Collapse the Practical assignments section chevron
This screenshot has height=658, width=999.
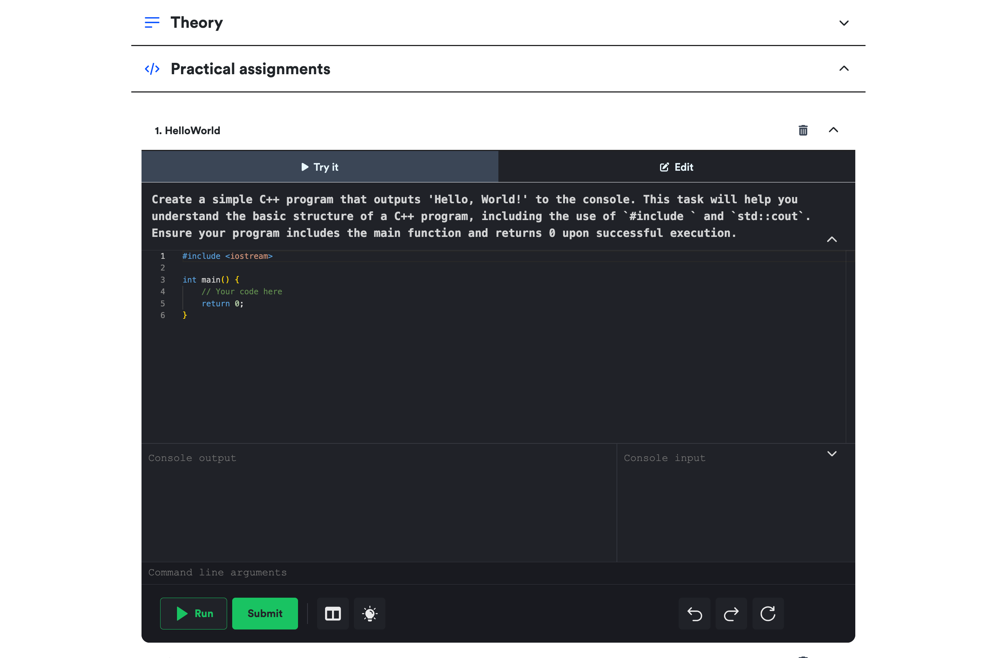pyautogui.click(x=844, y=68)
